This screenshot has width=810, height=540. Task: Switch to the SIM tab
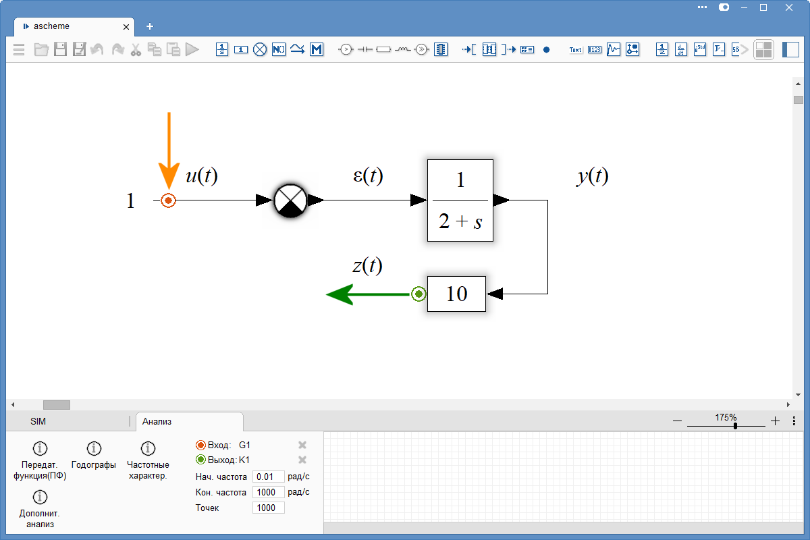pyautogui.click(x=38, y=421)
